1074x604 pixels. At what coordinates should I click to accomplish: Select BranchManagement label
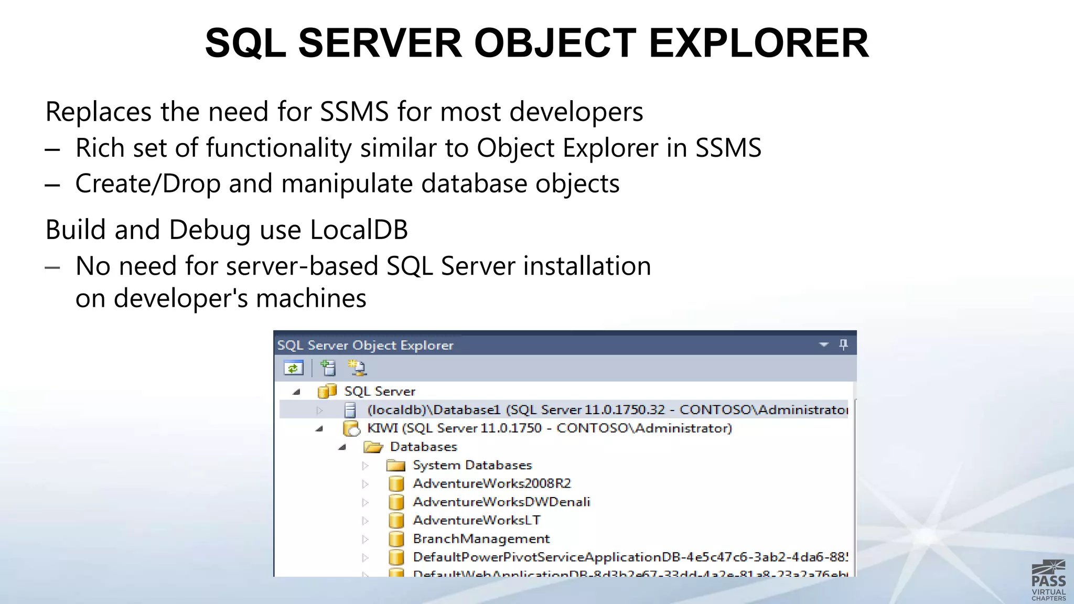(x=481, y=539)
